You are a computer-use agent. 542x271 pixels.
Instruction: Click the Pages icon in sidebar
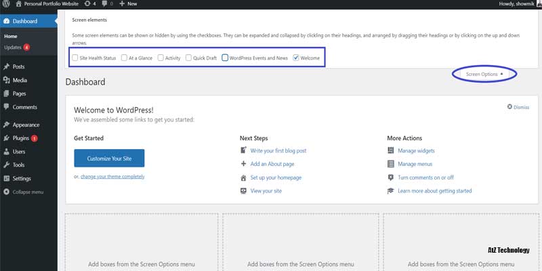pos(6,93)
